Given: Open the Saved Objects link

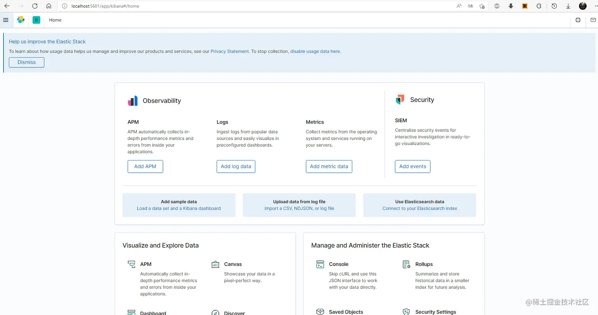Looking at the screenshot, I should [x=346, y=312].
